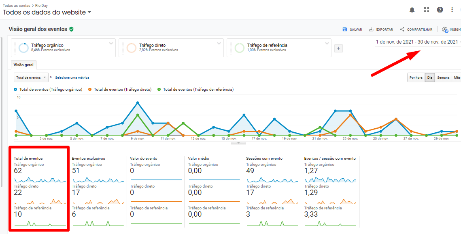Add a new segment with plus button
461x234 pixels.
[339, 48]
